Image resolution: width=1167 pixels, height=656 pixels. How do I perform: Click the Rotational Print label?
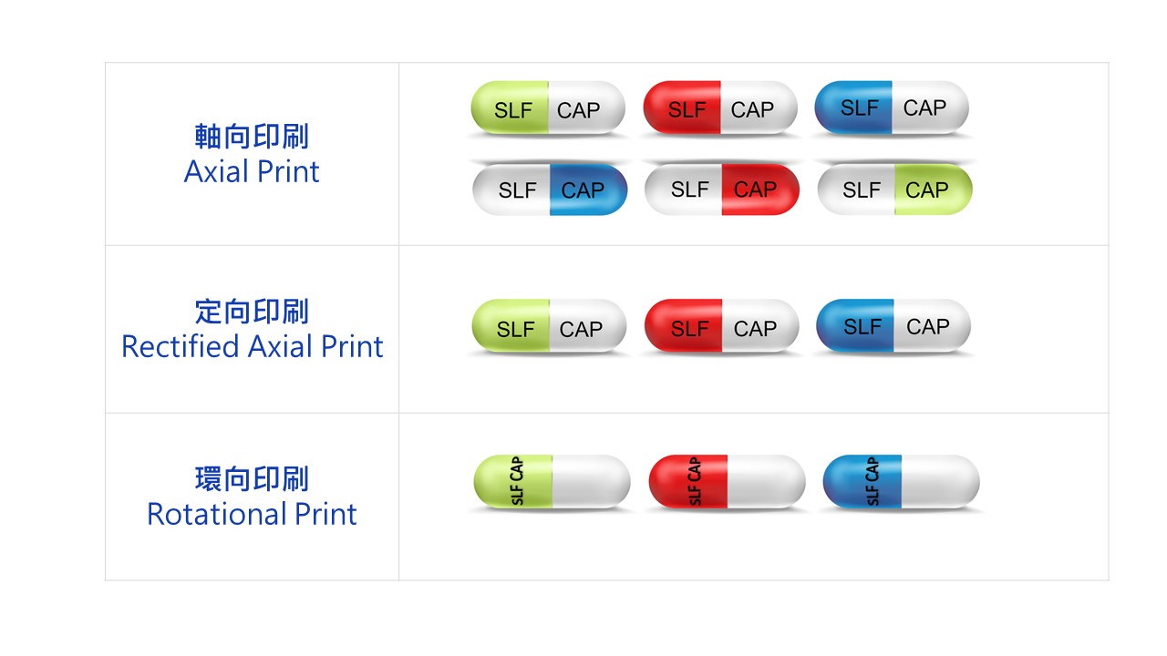tap(252, 514)
